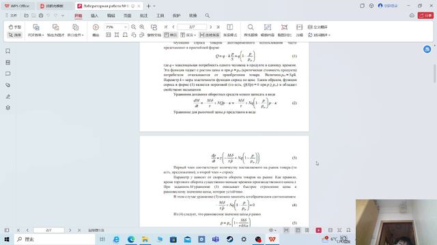Open a new tab with plus button
The image size is (437, 245).
[x=149, y=6]
